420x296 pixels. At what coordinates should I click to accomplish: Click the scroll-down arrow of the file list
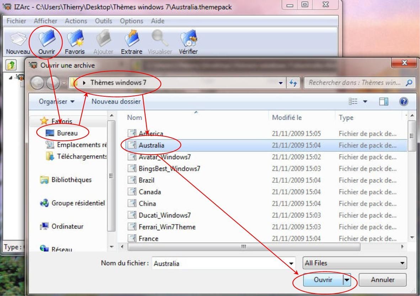click(x=412, y=238)
